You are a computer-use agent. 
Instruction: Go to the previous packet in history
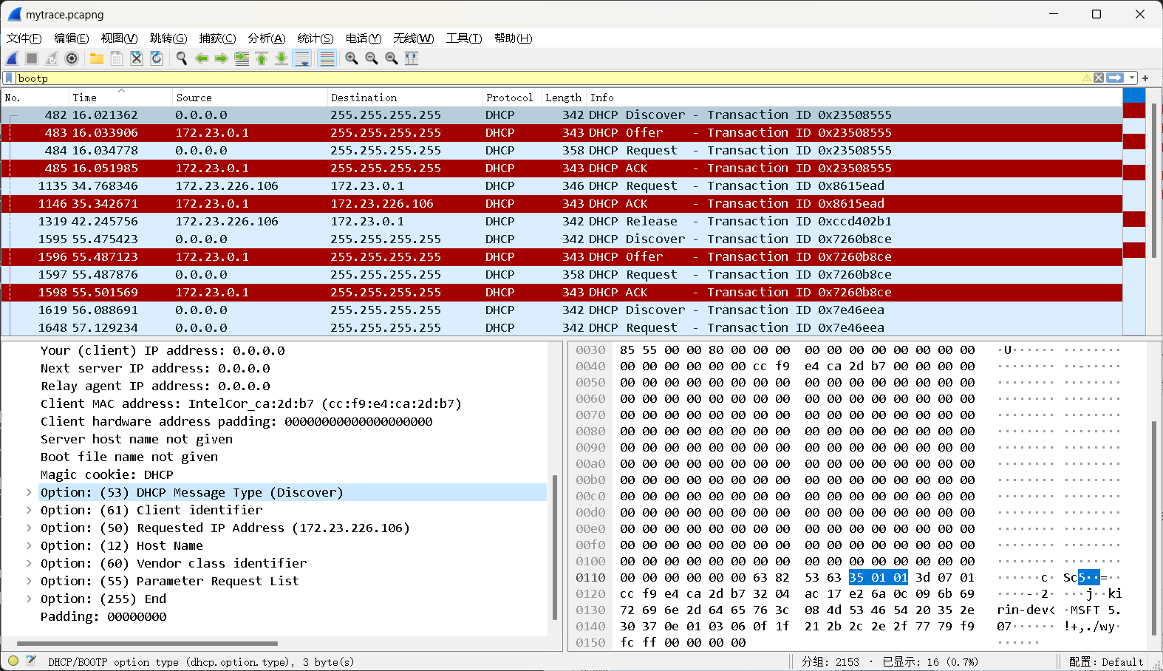pyautogui.click(x=202, y=58)
